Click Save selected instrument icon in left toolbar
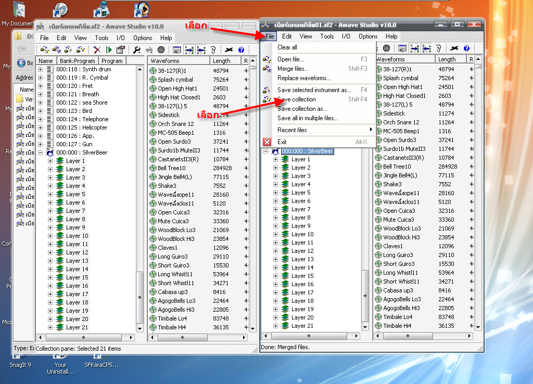 68,49
